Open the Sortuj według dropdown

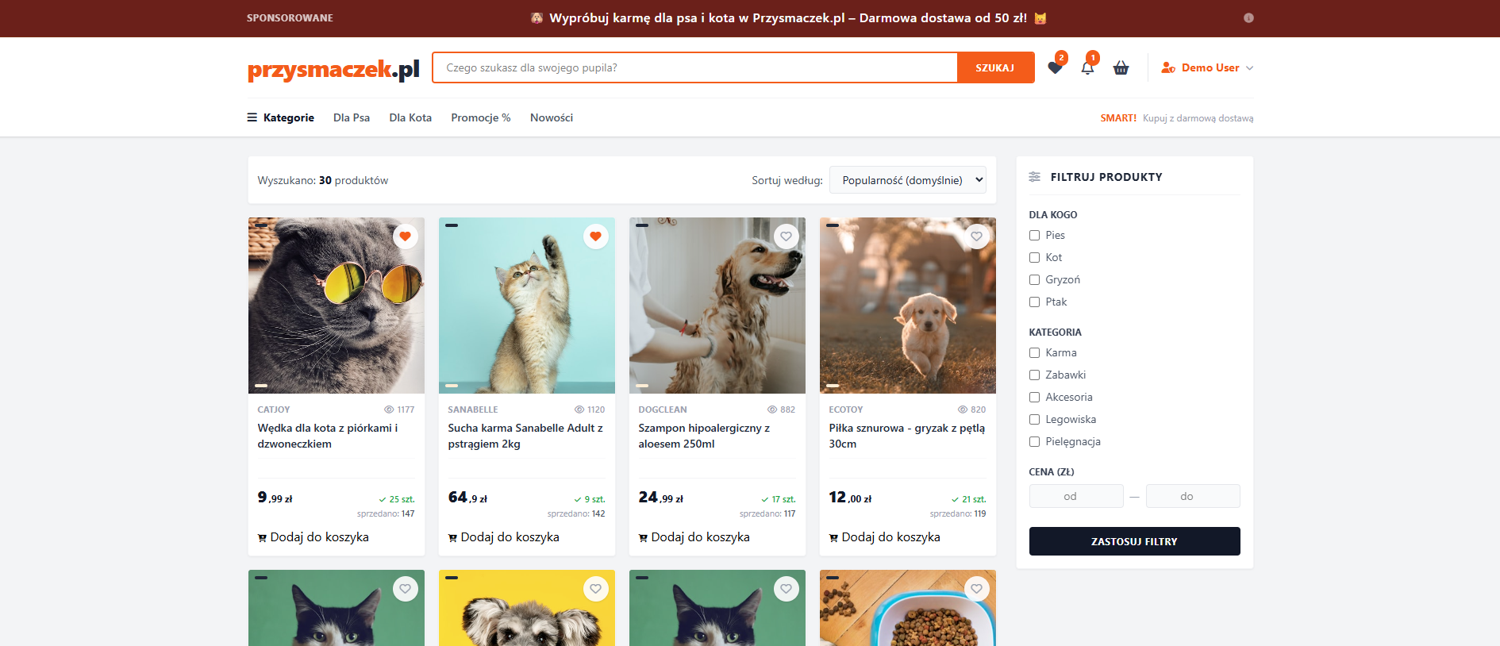pos(908,180)
